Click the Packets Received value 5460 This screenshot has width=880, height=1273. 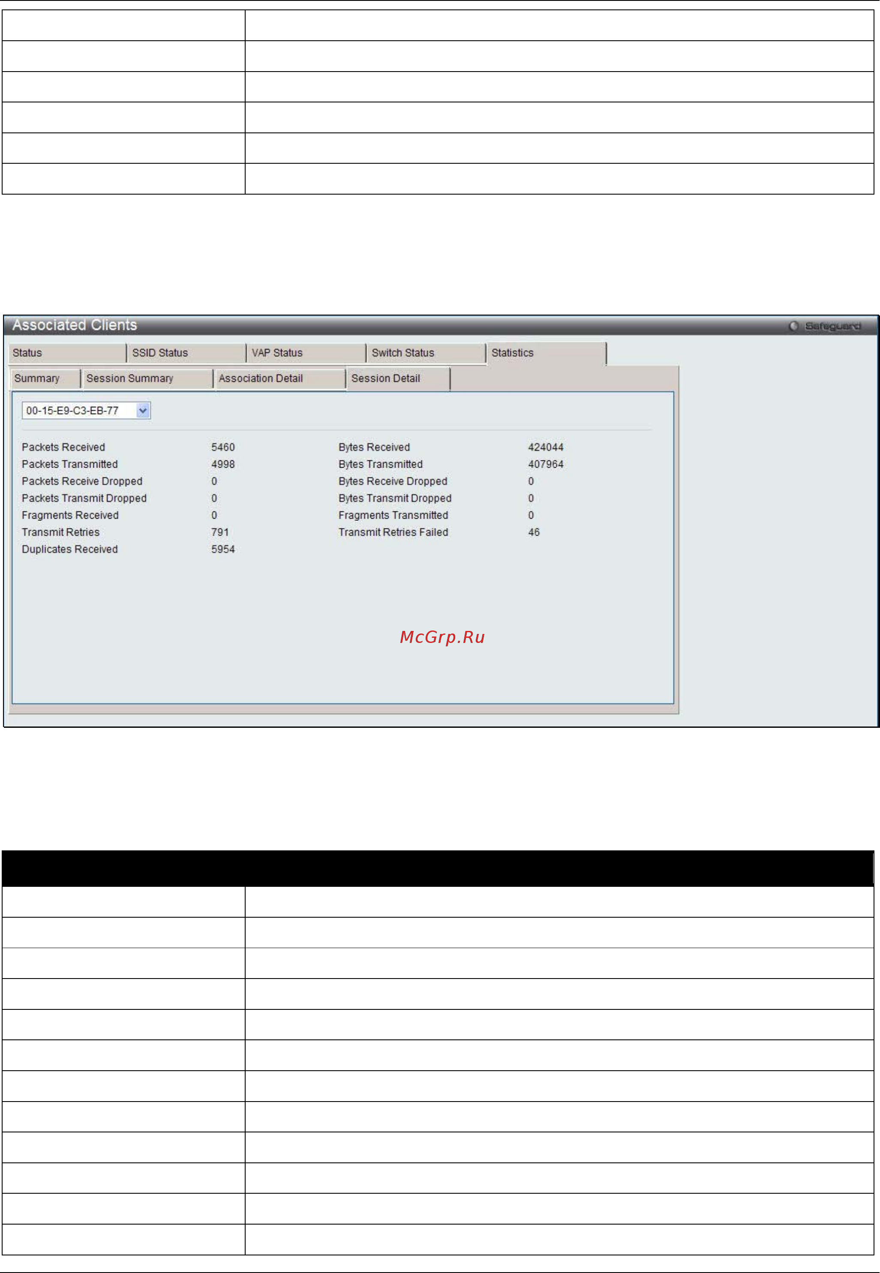pyautogui.click(x=223, y=447)
